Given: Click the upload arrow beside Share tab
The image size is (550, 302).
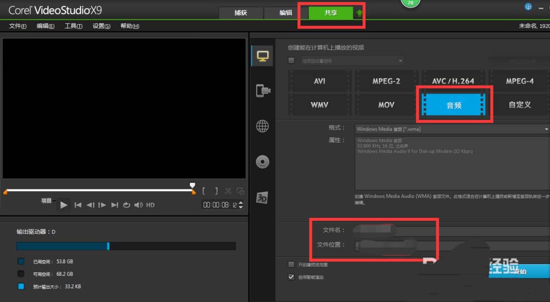Looking at the screenshot, I should pos(359,13).
